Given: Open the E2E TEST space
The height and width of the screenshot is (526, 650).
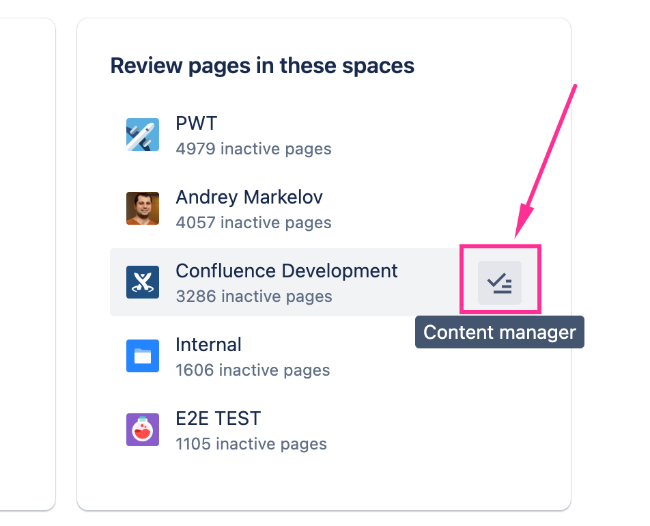Looking at the screenshot, I should 218,418.
